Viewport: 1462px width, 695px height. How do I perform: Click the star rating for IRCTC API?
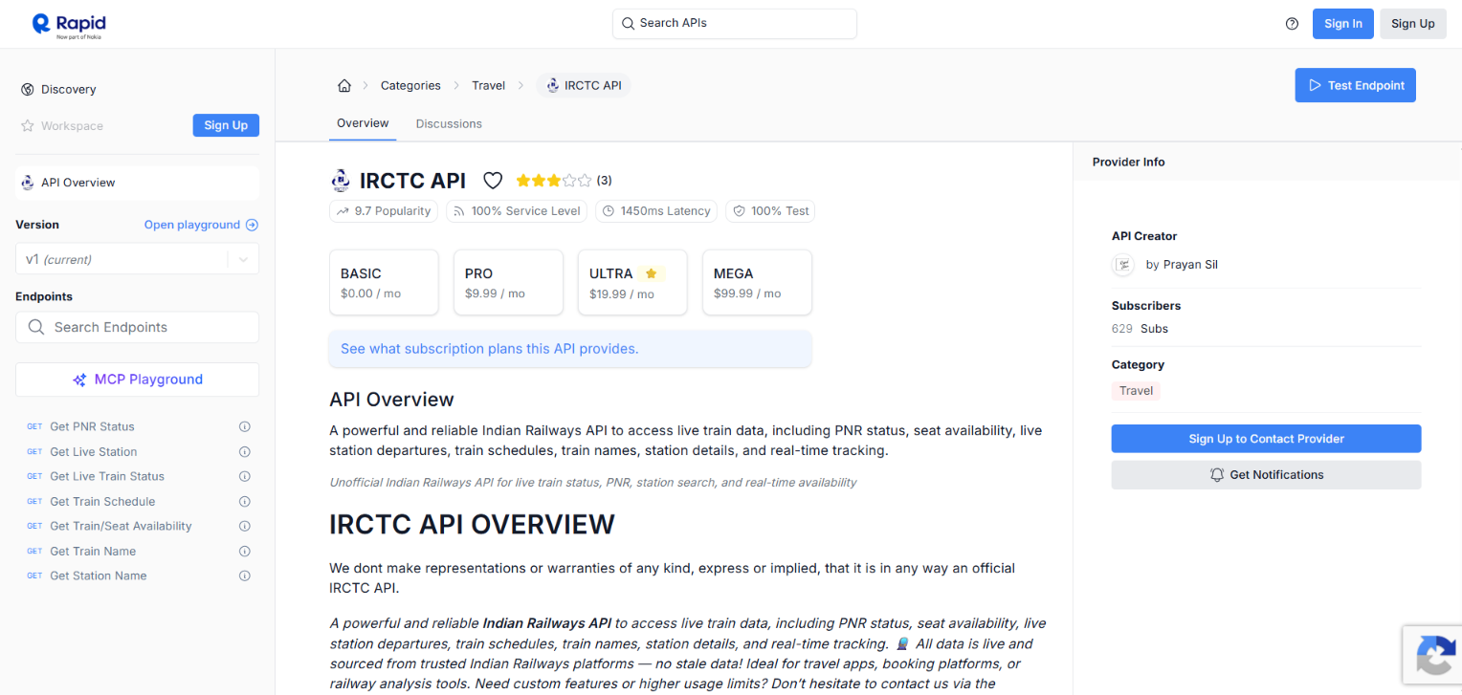pos(553,180)
